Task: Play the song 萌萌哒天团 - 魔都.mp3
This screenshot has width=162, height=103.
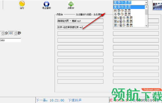Action: pos(80,21)
